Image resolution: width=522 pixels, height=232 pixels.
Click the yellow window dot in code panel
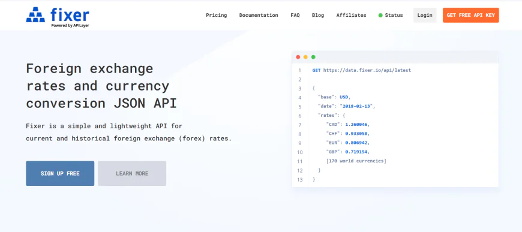click(x=305, y=58)
